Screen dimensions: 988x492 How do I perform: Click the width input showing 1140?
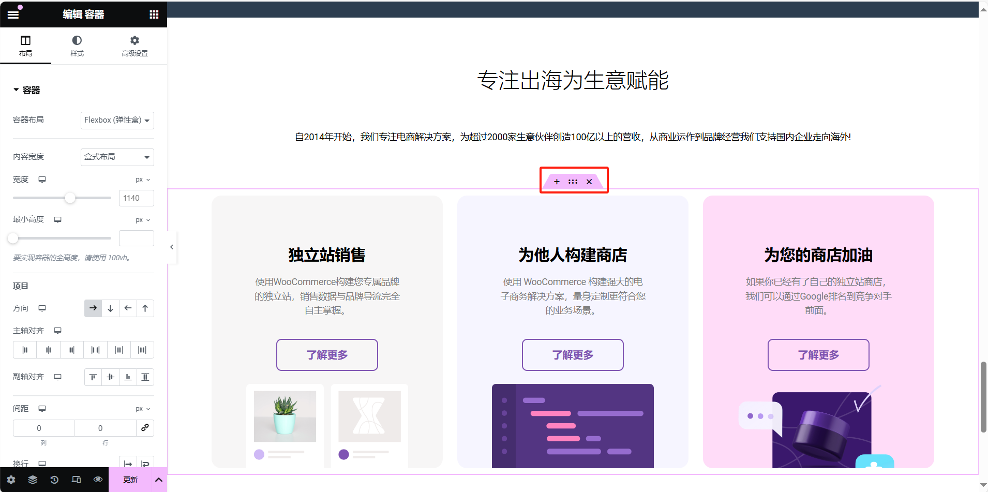click(x=136, y=198)
